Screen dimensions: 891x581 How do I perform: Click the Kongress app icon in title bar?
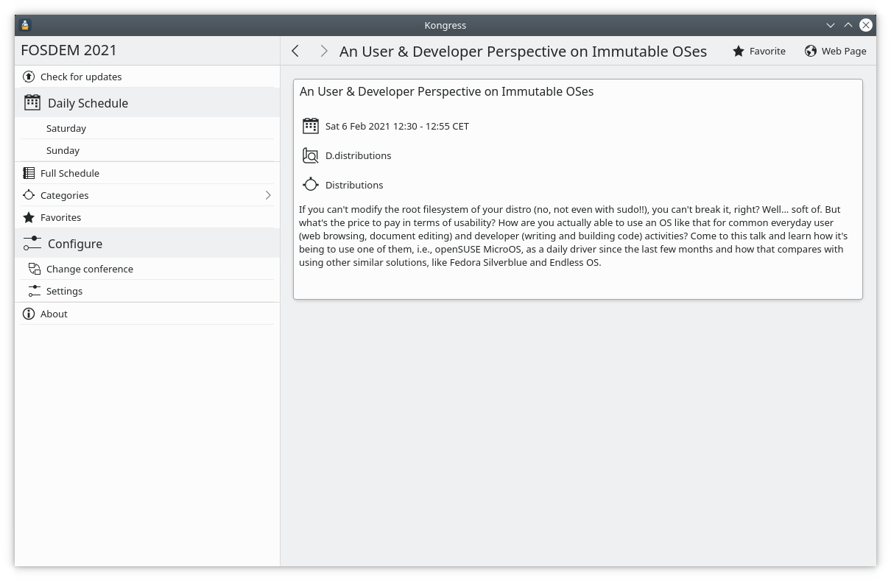tap(25, 25)
